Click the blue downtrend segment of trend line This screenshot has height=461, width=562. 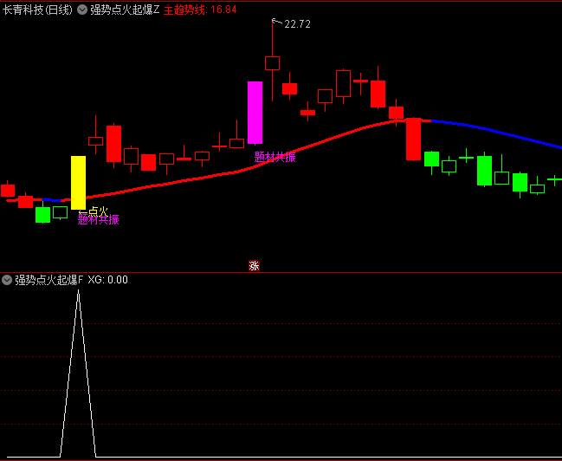coord(496,132)
